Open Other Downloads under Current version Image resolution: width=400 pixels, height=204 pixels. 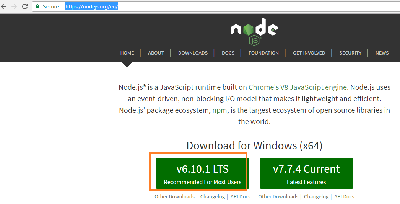click(x=278, y=197)
